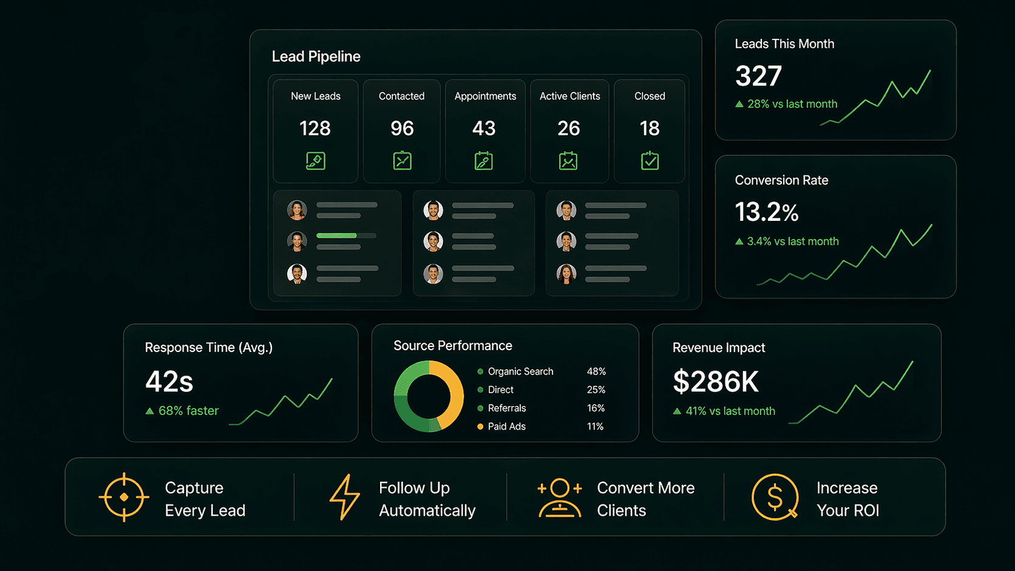Select the Capture Every Lead target icon

tap(124, 498)
